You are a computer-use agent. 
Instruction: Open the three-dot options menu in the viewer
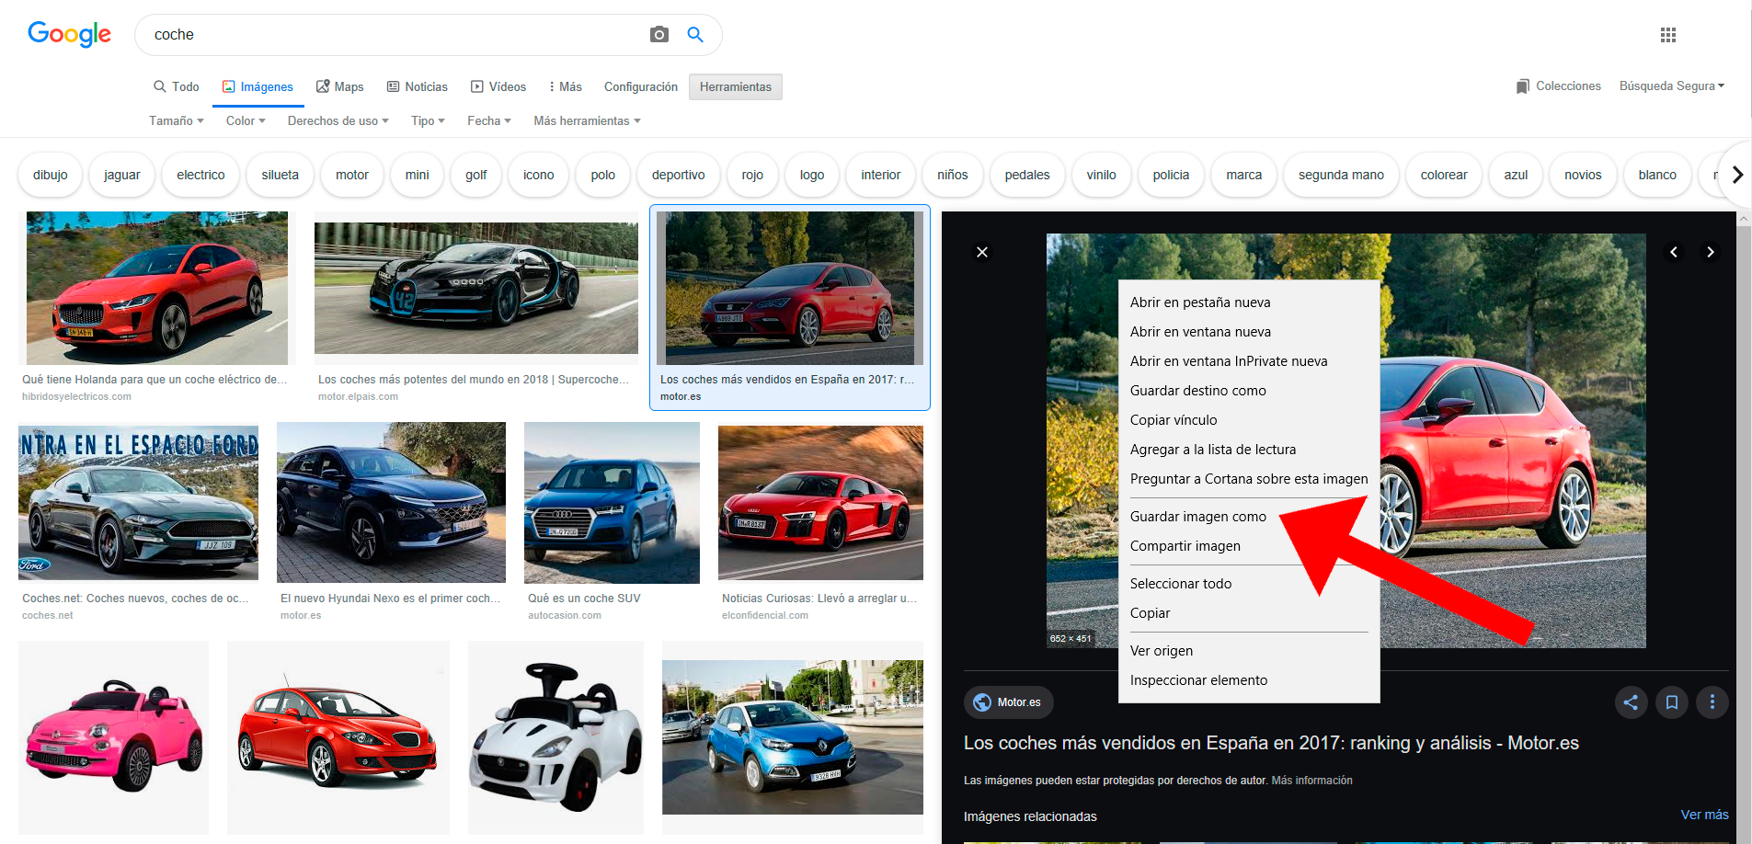click(x=1712, y=701)
